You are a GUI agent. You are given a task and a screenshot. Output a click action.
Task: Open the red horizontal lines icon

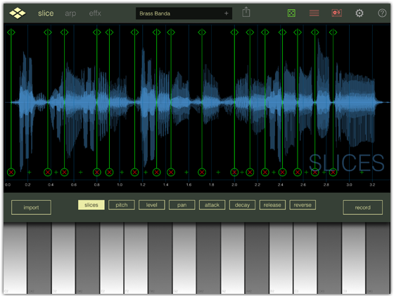pos(314,13)
